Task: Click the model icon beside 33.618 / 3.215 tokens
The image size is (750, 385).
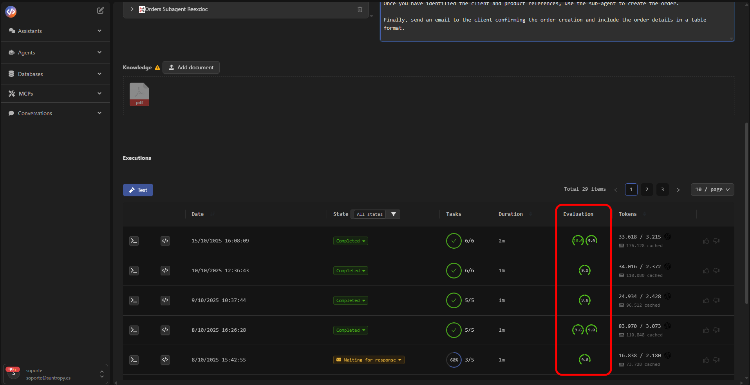Action: [668, 237]
